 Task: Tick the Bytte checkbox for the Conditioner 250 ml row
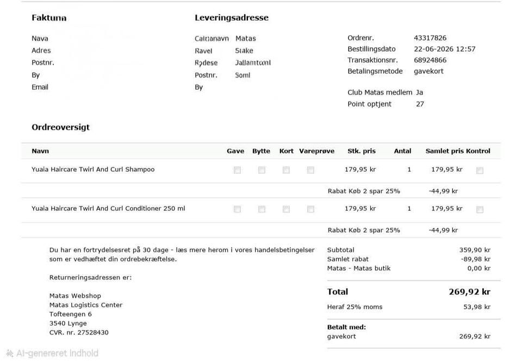coord(262,209)
